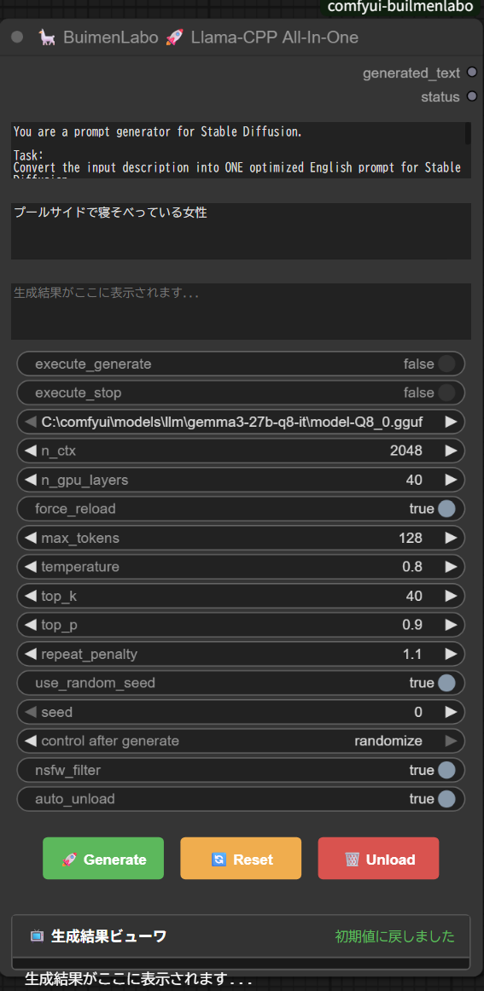484x991 pixels.
Task: Increase seed value with right arrow
Action: click(x=451, y=712)
